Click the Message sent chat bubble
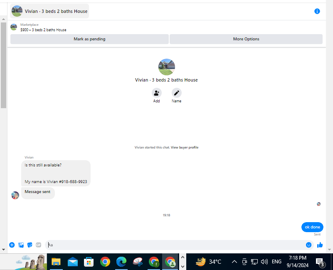This screenshot has height=270, width=333. [x=38, y=193]
